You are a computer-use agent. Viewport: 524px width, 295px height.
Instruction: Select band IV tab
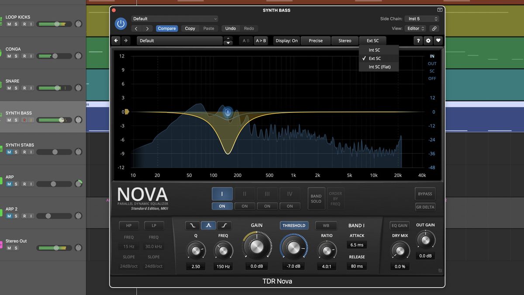290,194
